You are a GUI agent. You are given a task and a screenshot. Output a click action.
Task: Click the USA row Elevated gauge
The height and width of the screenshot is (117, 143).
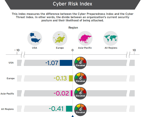pyautogui.click(x=80, y=63)
